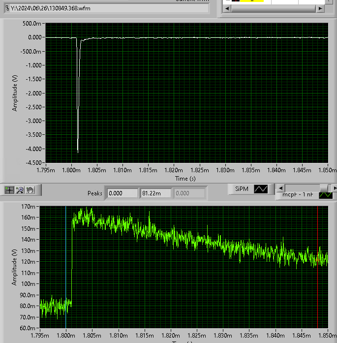This screenshot has height=343, width=337.
Task: Click the 60.0m bottom Y-axis value on lower graph
Action: [x=28, y=328]
